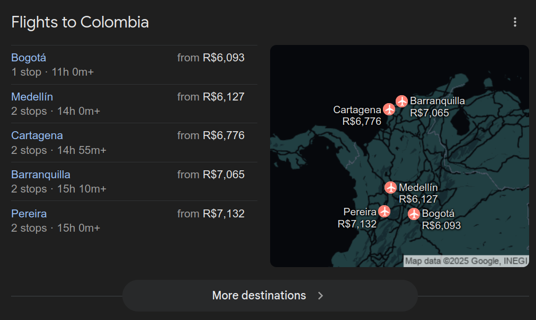Click the '2 stops · 14h 55m+' detail
This screenshot has height=320, width=536.
[59, 150]
